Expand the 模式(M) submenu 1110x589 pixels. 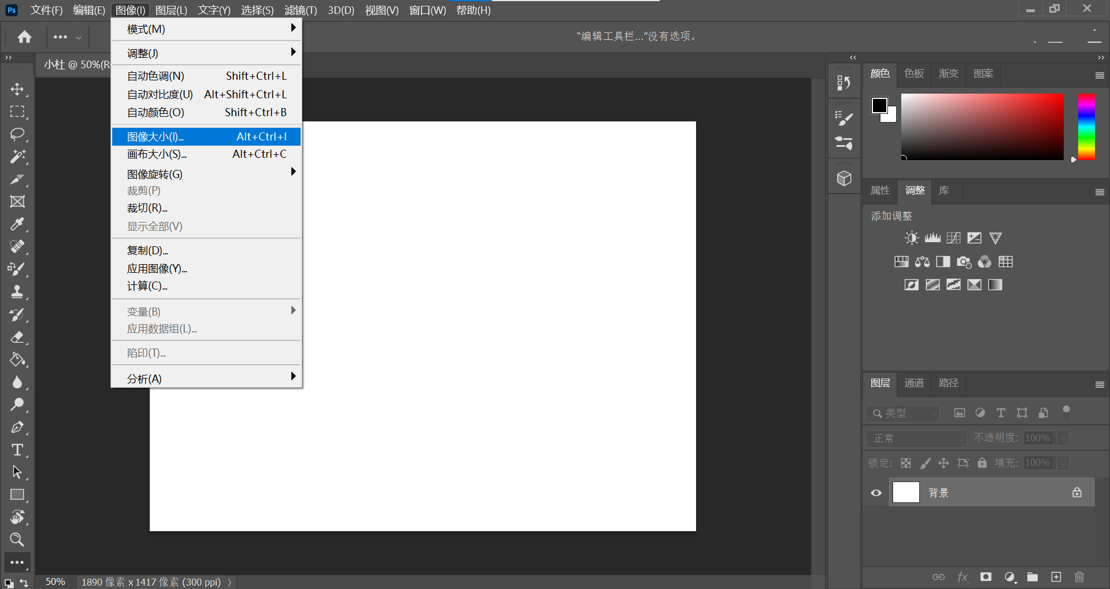[x=206, y=29]
